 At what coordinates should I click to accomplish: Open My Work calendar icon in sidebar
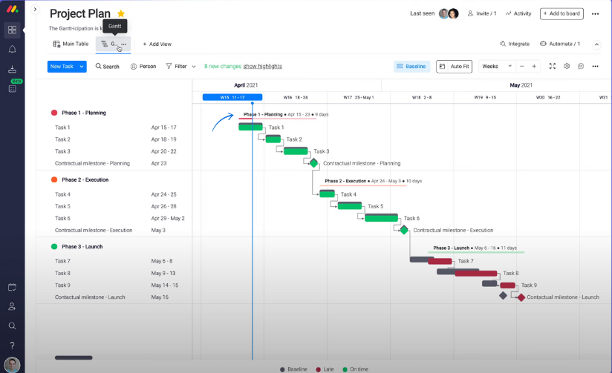(12, 287)
